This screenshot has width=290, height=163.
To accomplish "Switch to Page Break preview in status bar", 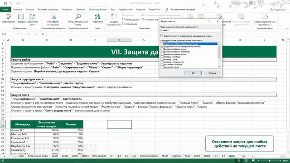I will [253, 161].
